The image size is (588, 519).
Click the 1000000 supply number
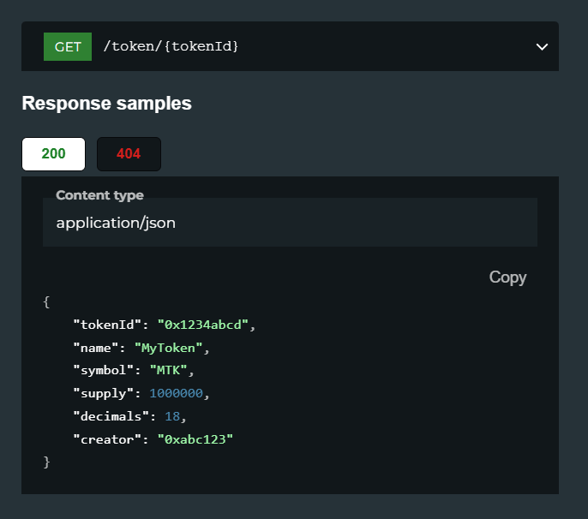177,393
